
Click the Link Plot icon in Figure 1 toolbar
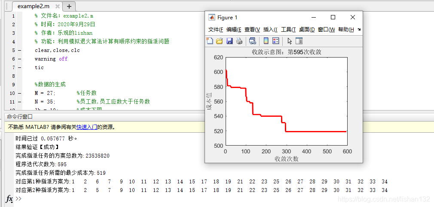(252, 41)
